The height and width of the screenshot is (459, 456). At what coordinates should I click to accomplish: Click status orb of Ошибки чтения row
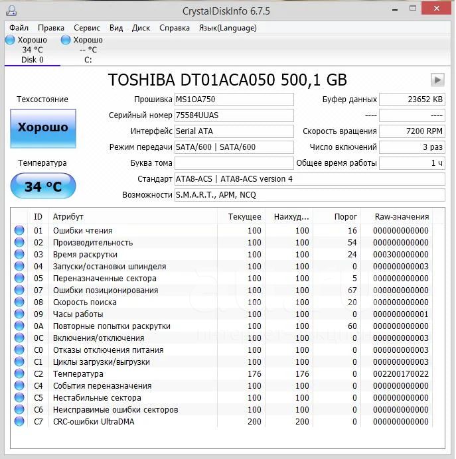(19, 230)
